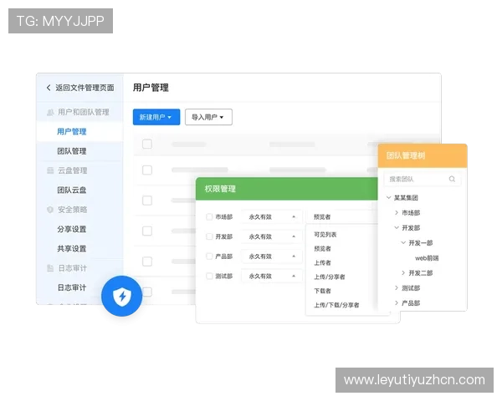Click the 权限管理 panel header
The height and width of the screenshot is (401, 502).
[x=287, y=189]
